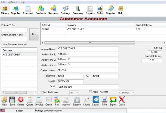Select XYZ CUSTOMER in the customer list
Screen dimensions: 166x113
coord(19,55)
